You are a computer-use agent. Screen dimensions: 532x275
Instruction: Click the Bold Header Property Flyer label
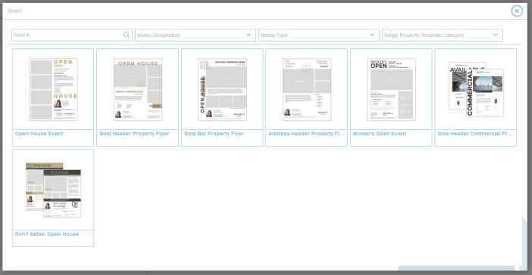coord(134,134)
